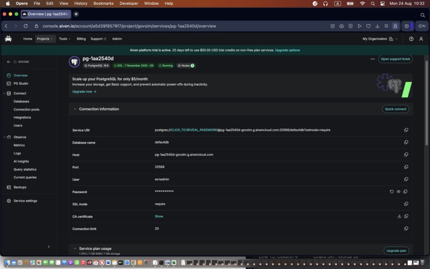The height and width of the screenshot is (269, 430).
Task: Click CLICK_TO:REVEAL_PASSWORD in the Service URI
Action: pyautogui.click(x=194, y=130)
